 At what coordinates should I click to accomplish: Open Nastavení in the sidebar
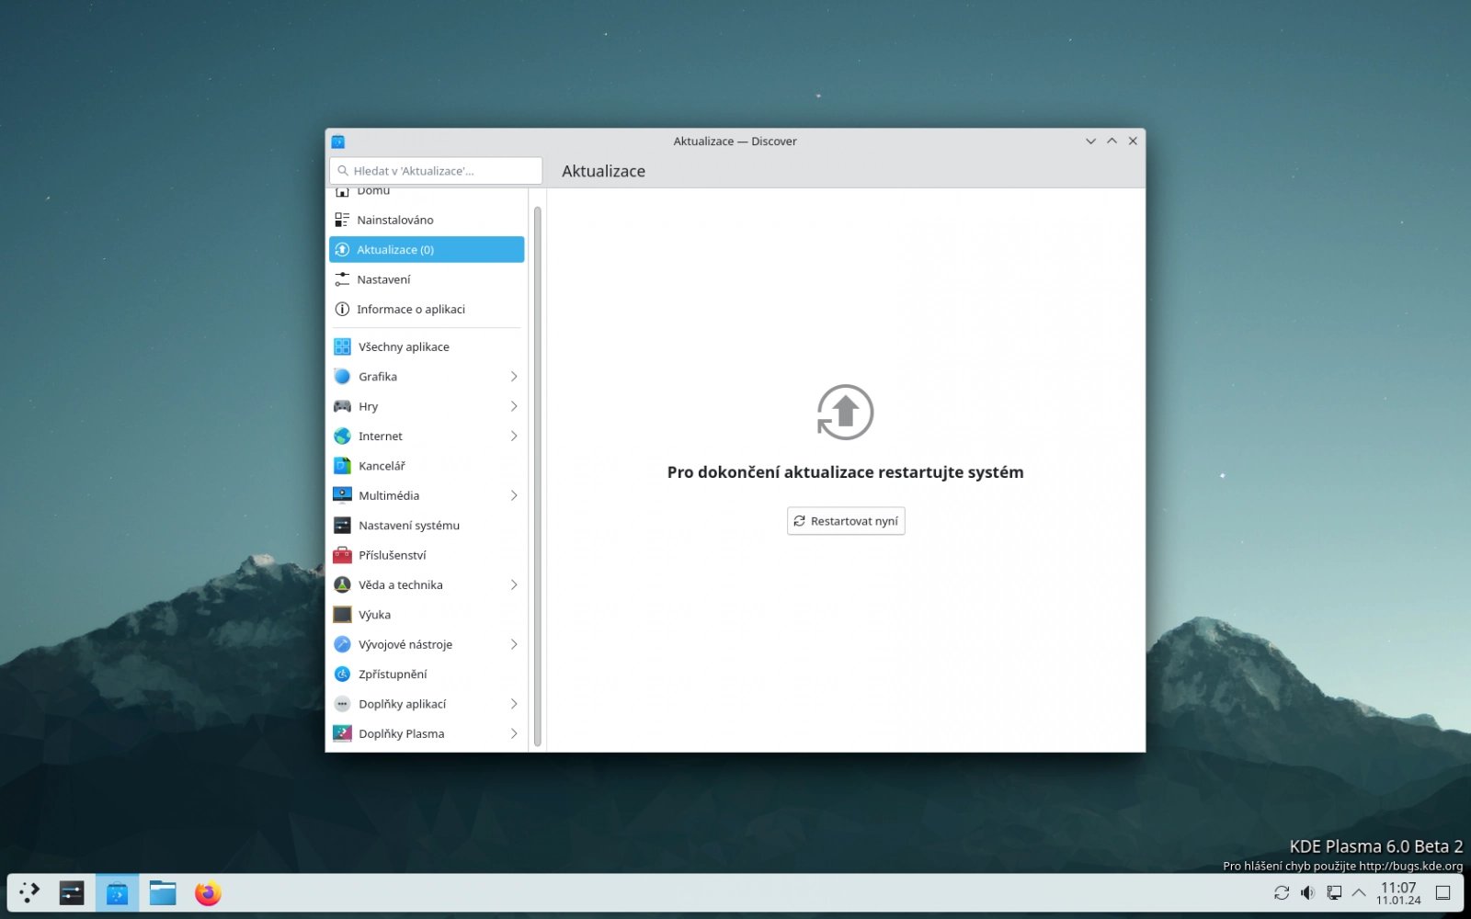(x=427, y=279)
